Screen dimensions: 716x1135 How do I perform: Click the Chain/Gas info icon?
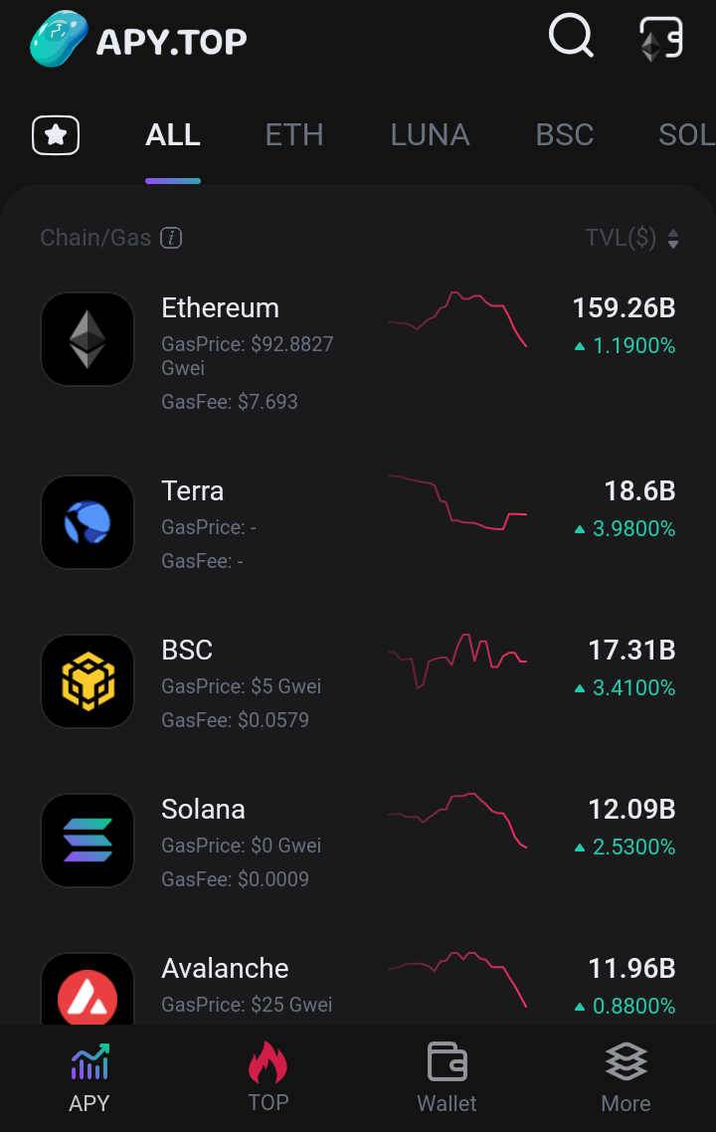(171, 238)
